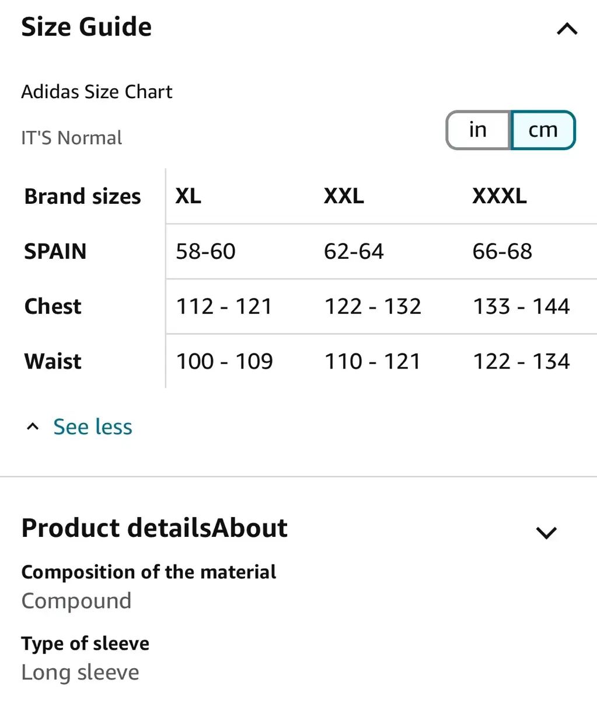597x701 pixels.
Task: Click the See less link
Action: (x=93, y=426)
